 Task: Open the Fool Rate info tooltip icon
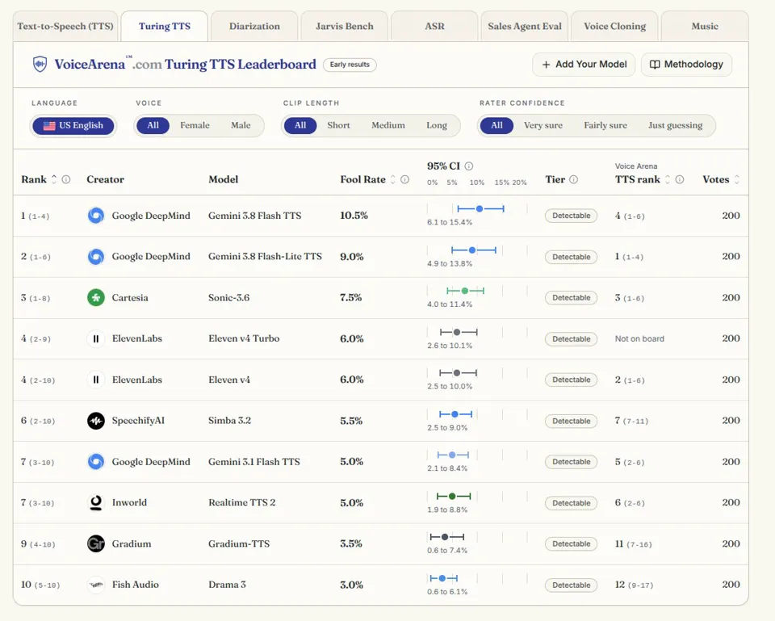coord(404,179)
